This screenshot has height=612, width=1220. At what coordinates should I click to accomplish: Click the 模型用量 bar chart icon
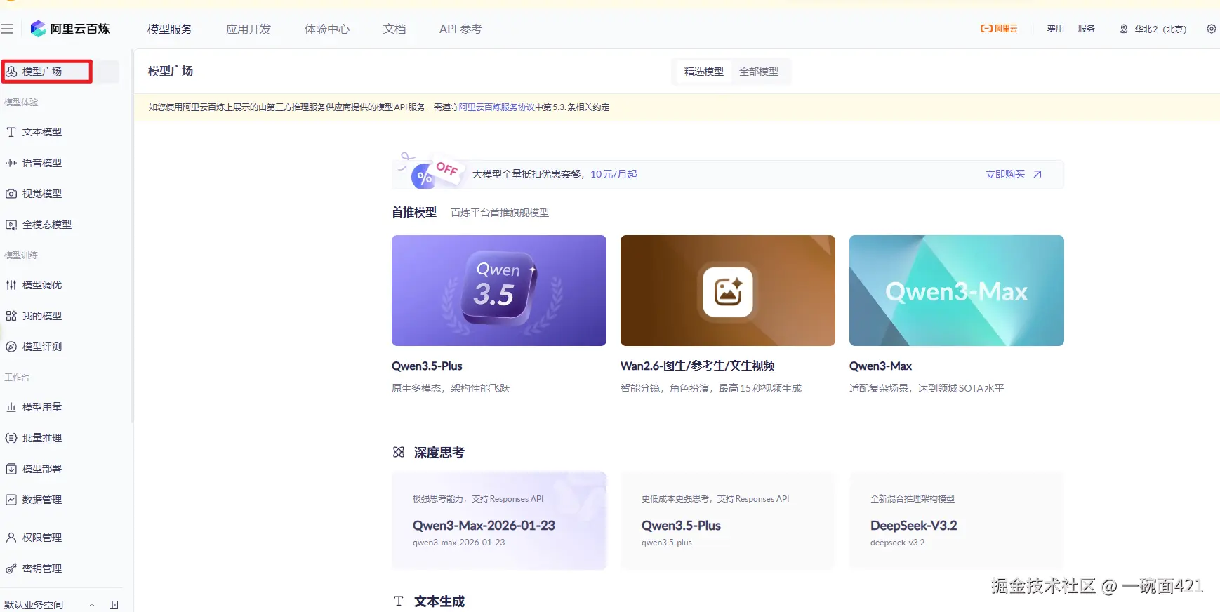click(11, 407)
